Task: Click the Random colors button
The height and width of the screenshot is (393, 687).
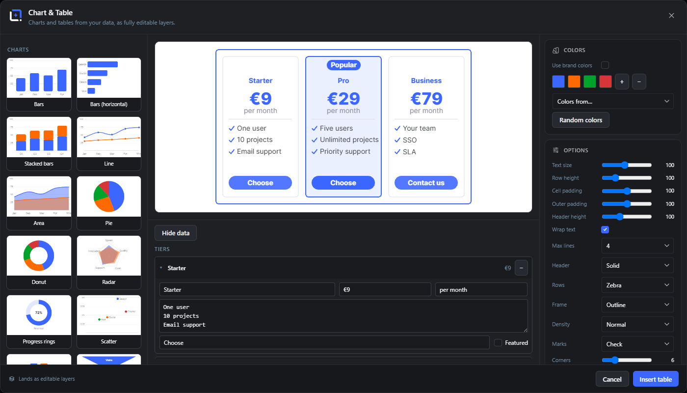Action: tap(581, 120)
